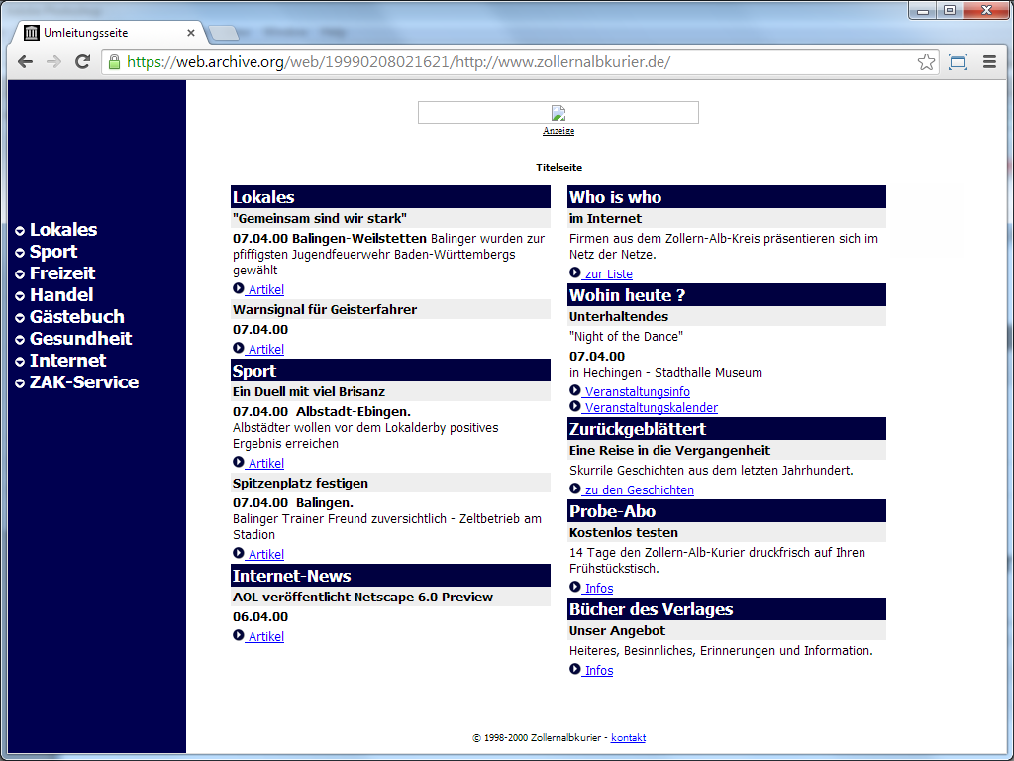Click the green padlock security icon
Image resolution: width=1014 pixels, height=761 pixels.
point(115,62)
